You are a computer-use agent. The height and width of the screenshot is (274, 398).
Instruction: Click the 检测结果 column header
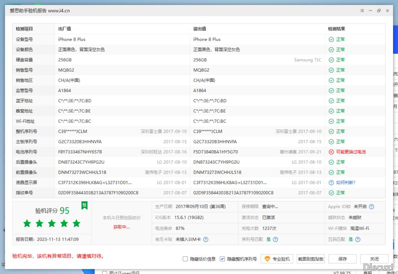[x=336, y=29]
